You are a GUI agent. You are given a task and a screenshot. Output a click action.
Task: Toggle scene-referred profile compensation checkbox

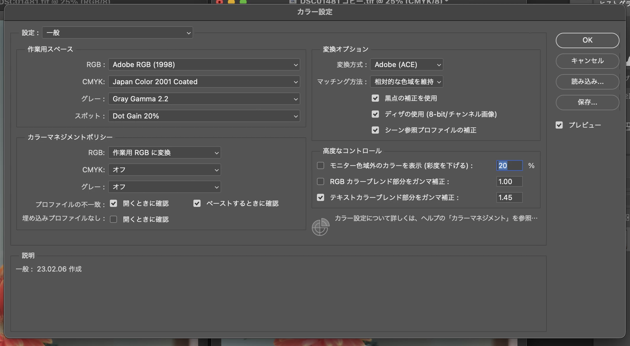pyautogui.click(x=375, y=130)
